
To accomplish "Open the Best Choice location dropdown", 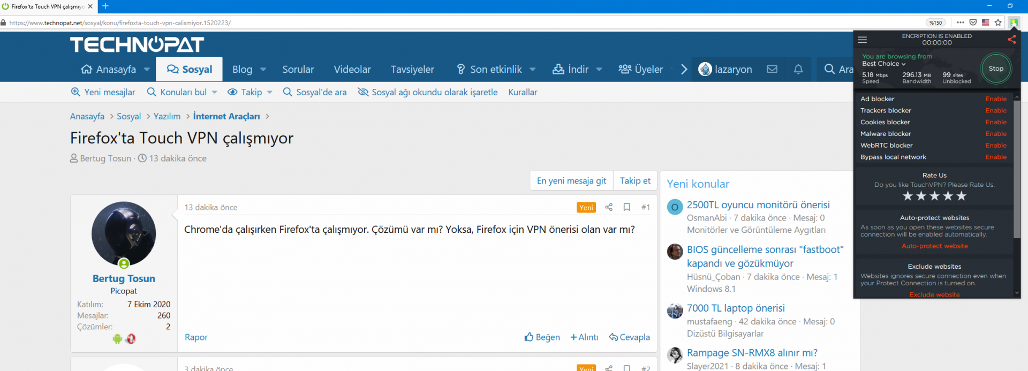I will click(x=883, y=64).
